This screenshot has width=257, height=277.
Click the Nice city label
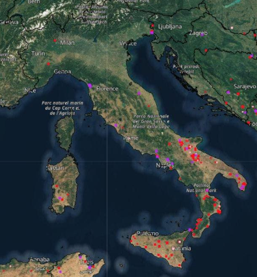30,90
